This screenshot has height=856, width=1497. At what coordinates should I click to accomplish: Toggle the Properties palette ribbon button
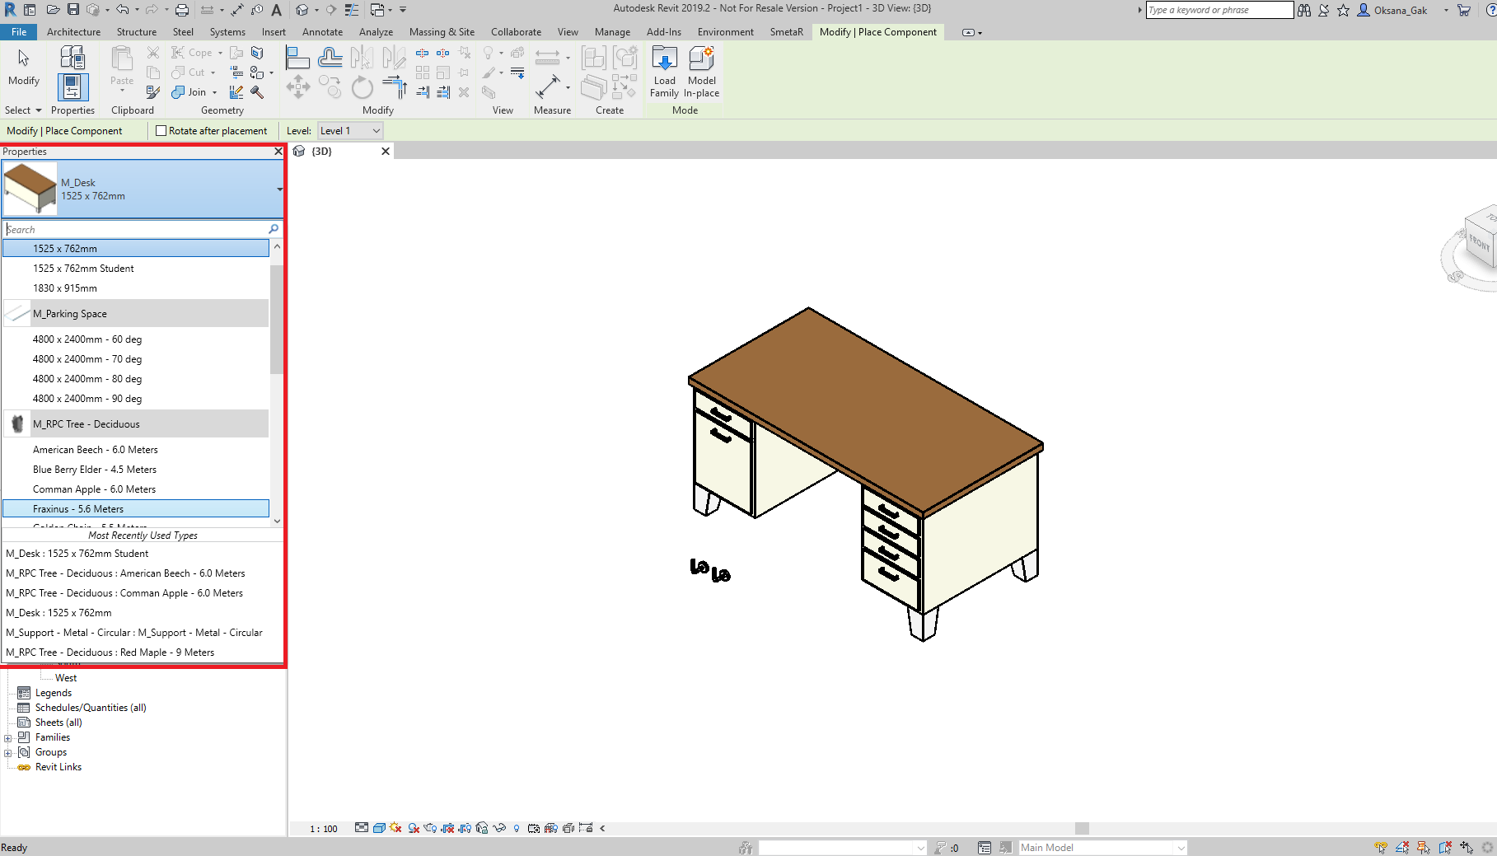point(73,87)
